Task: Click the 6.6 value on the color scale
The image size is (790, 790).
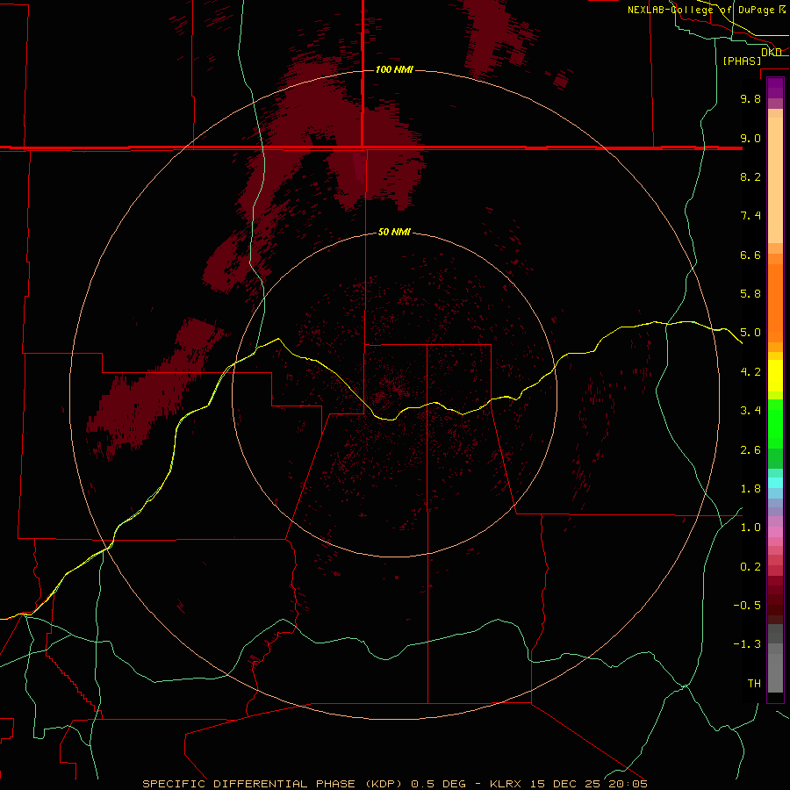Action: (x=750, y=255)
